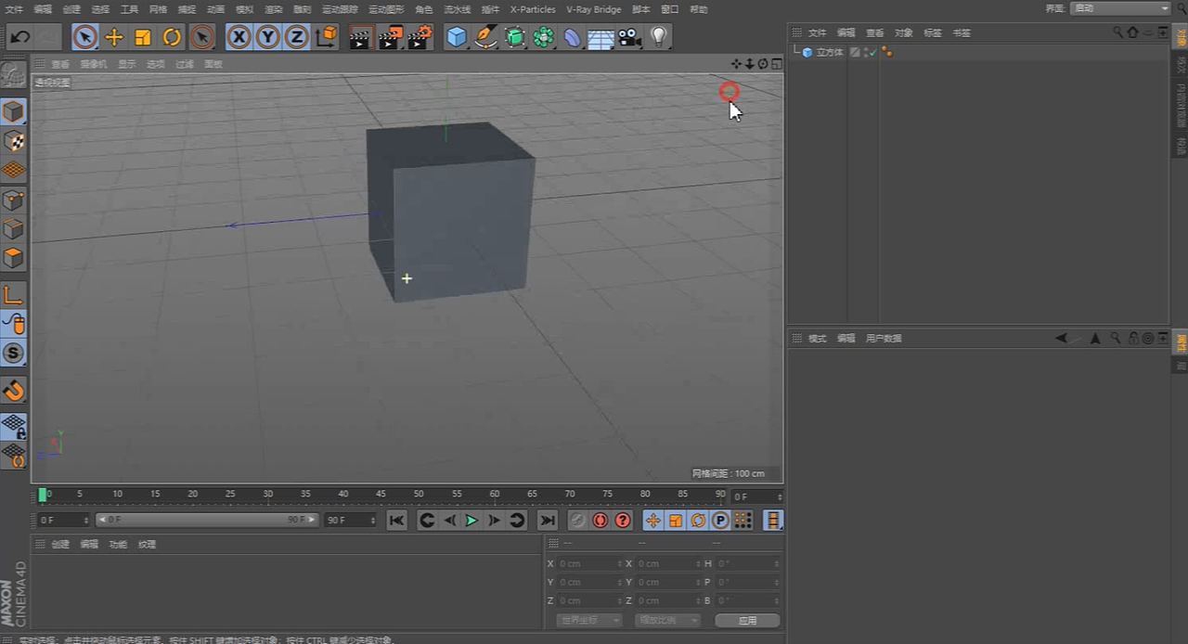Play animation forward
Image resolution: width=1188 pixels, height=644 pixels.
tap(471, 521)
